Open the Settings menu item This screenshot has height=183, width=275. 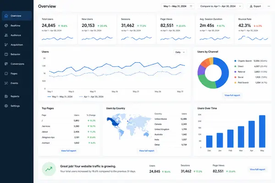17,106
